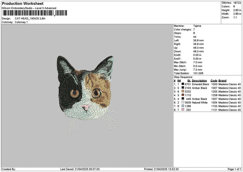The width and height of the screenshot is (243, 172).
Task: Click the Last Saved date text
Action: (80, 169)
